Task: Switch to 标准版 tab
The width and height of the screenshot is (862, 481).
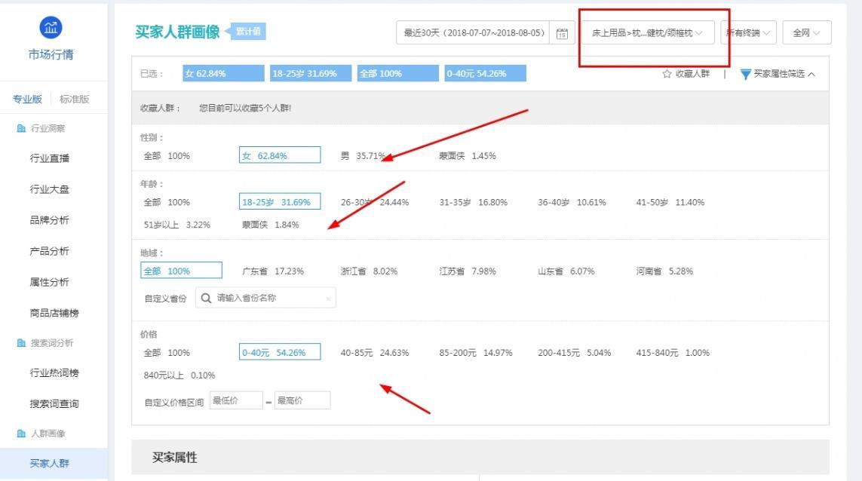Action: coord(74,99)
